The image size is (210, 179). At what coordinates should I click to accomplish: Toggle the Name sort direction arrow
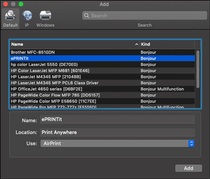[x=136, y=44]
